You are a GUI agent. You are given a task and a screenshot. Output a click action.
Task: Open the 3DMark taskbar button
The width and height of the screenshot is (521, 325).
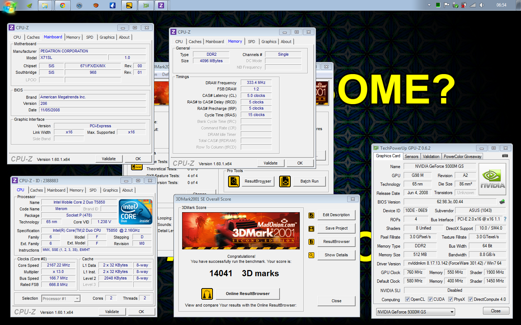pyautogui.click(x=129, y=5)
